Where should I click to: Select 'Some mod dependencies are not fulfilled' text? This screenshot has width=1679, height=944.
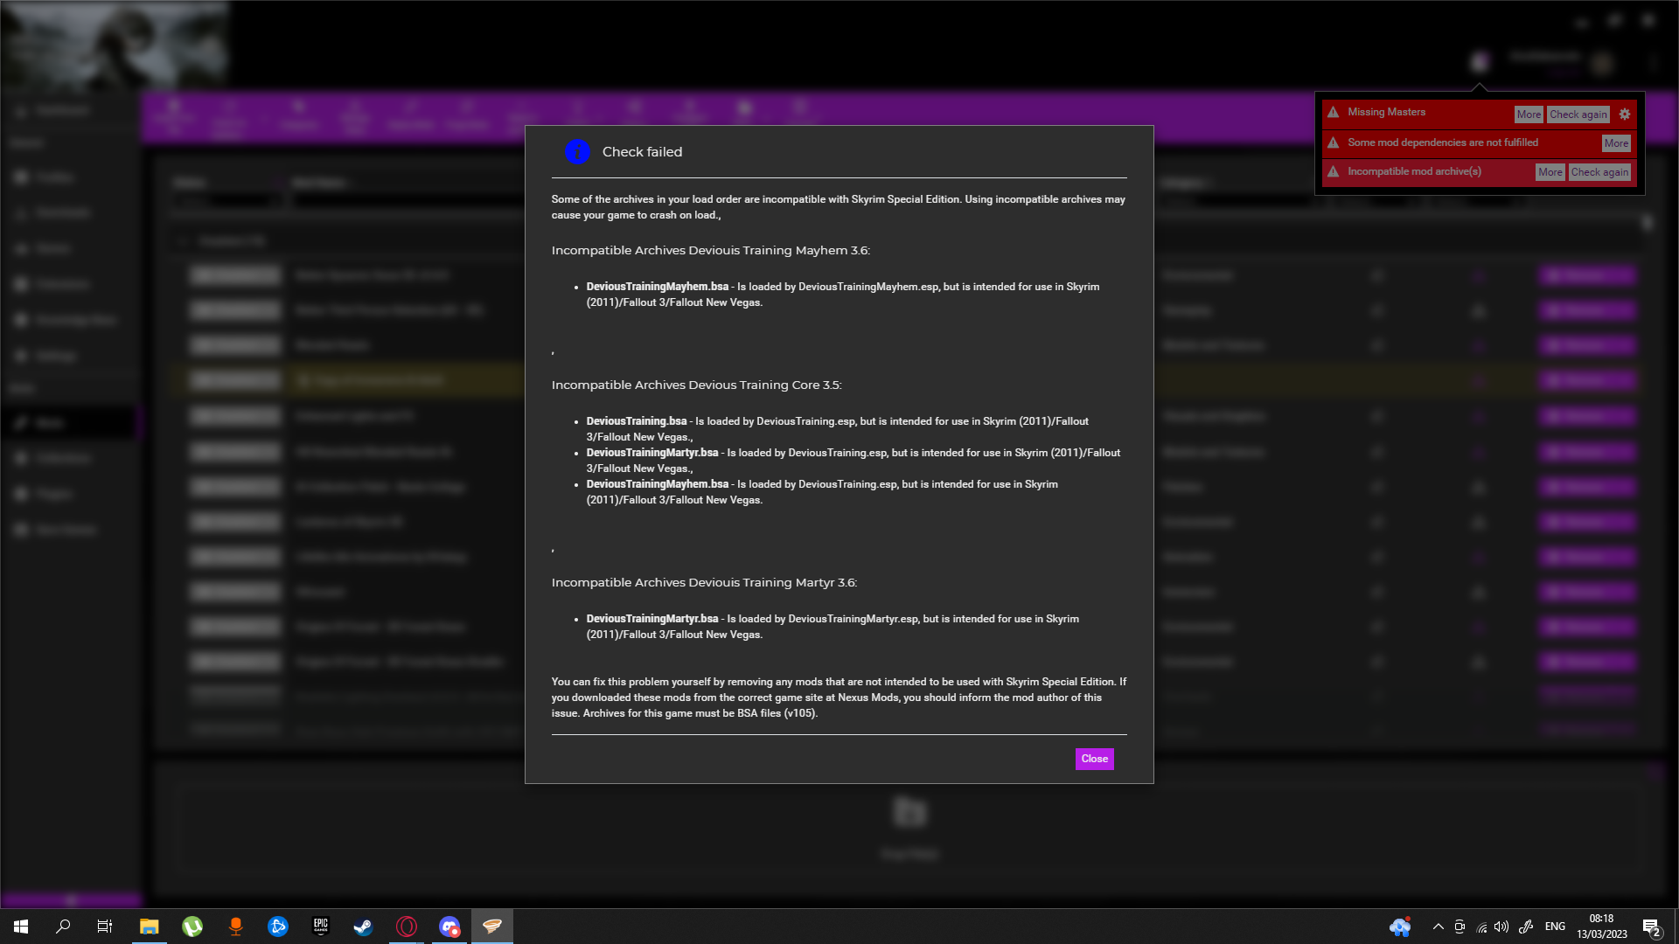1443,142
